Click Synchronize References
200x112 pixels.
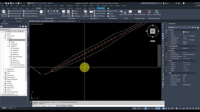pos(31,16)
